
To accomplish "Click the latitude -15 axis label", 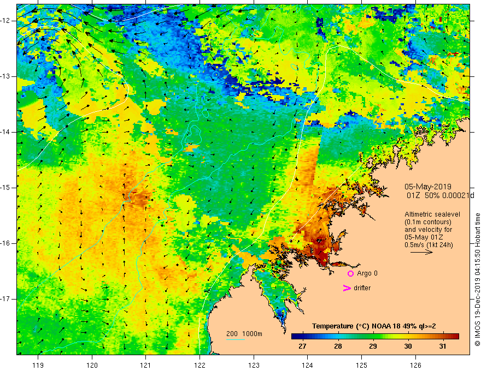I will [x=5, y=188].
